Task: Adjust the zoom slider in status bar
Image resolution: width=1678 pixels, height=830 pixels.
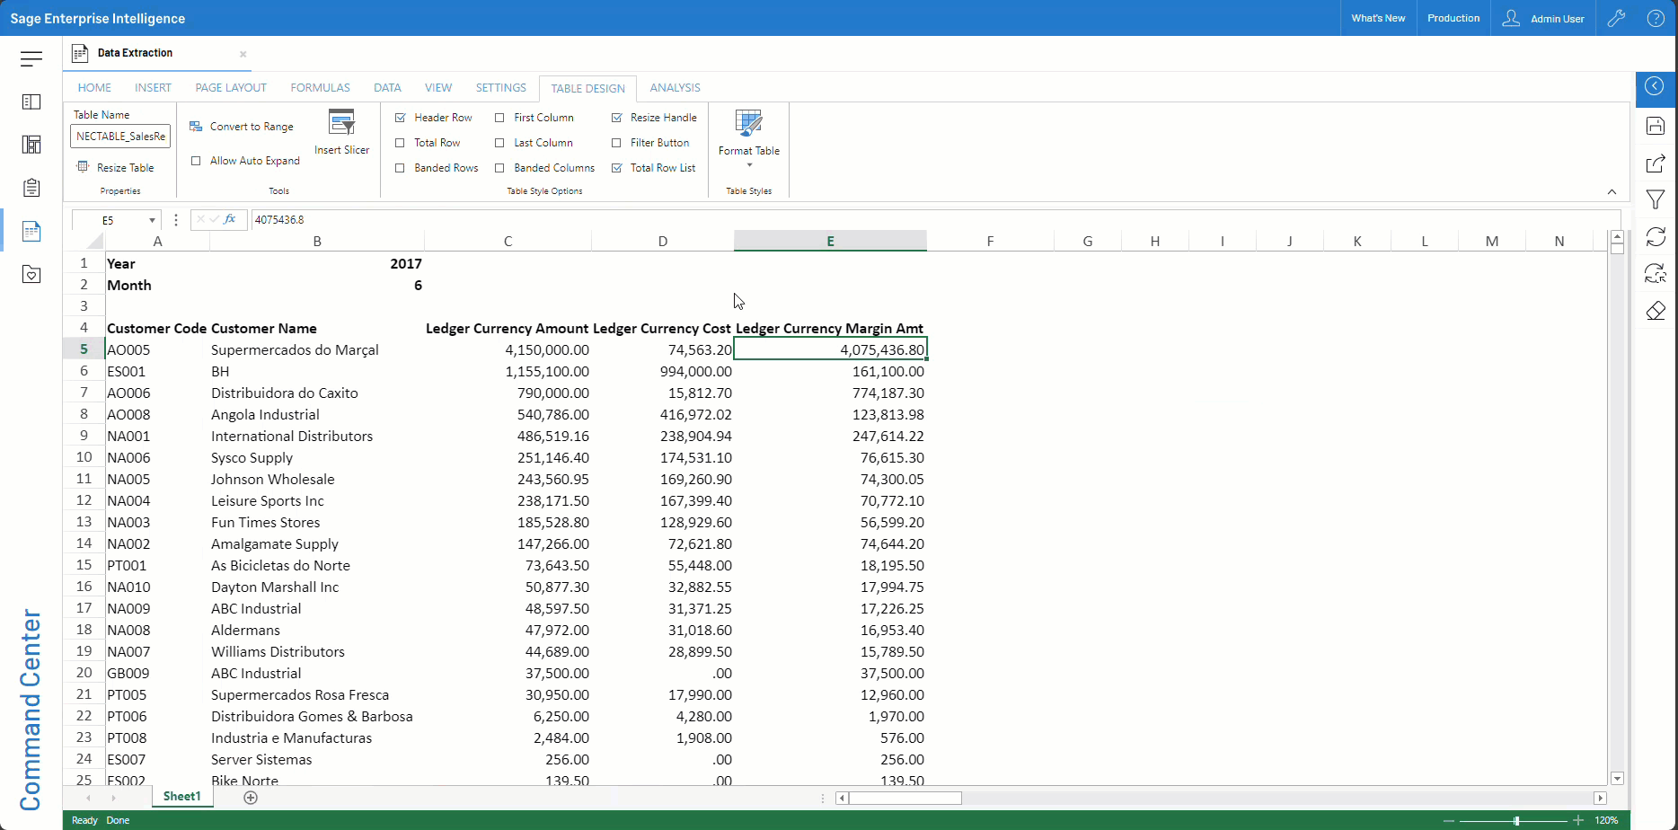Action: click(1516, 821)
